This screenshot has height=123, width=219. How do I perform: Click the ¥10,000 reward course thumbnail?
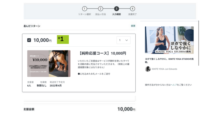49,63
